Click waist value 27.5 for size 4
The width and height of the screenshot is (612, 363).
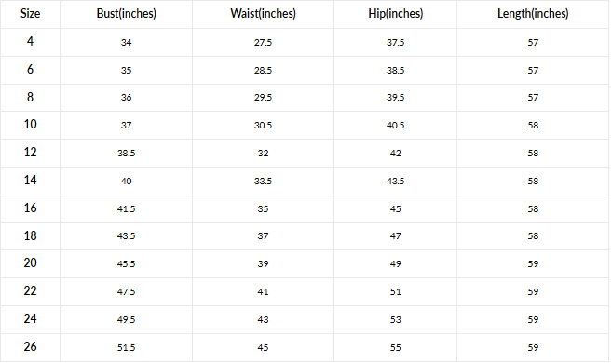coord(263,43)
